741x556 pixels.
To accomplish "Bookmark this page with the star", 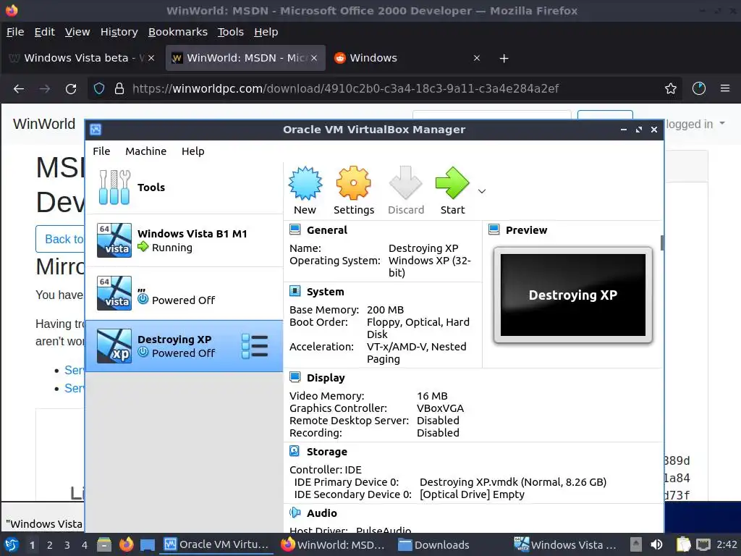I will coord(670,88).
